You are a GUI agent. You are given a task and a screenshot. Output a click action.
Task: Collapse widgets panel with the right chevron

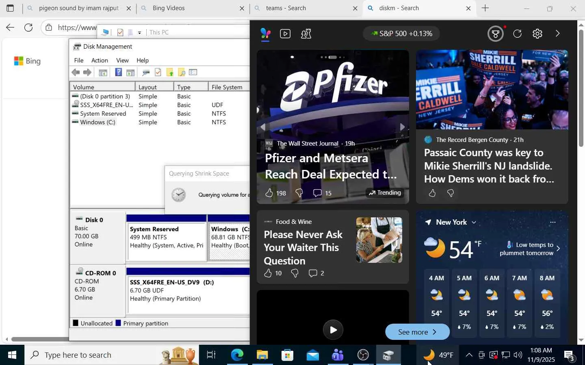click(557, 34)
